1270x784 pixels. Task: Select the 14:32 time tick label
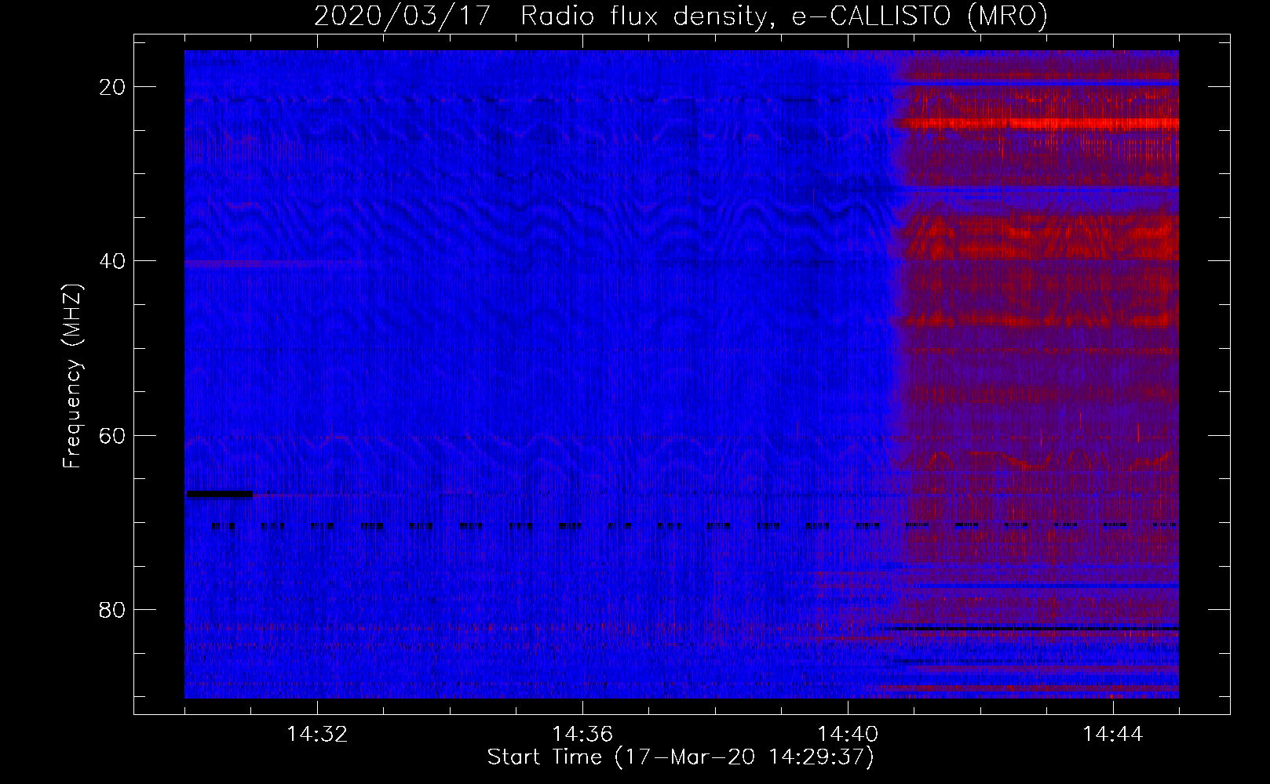click(317, 735)
